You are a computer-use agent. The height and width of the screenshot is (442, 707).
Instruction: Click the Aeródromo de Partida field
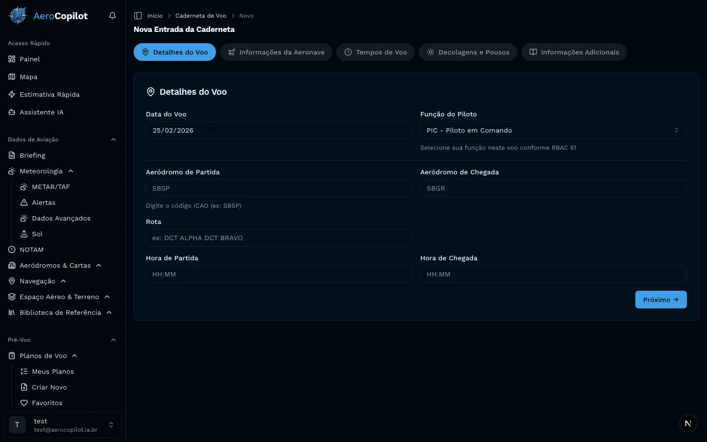point(278,188)
